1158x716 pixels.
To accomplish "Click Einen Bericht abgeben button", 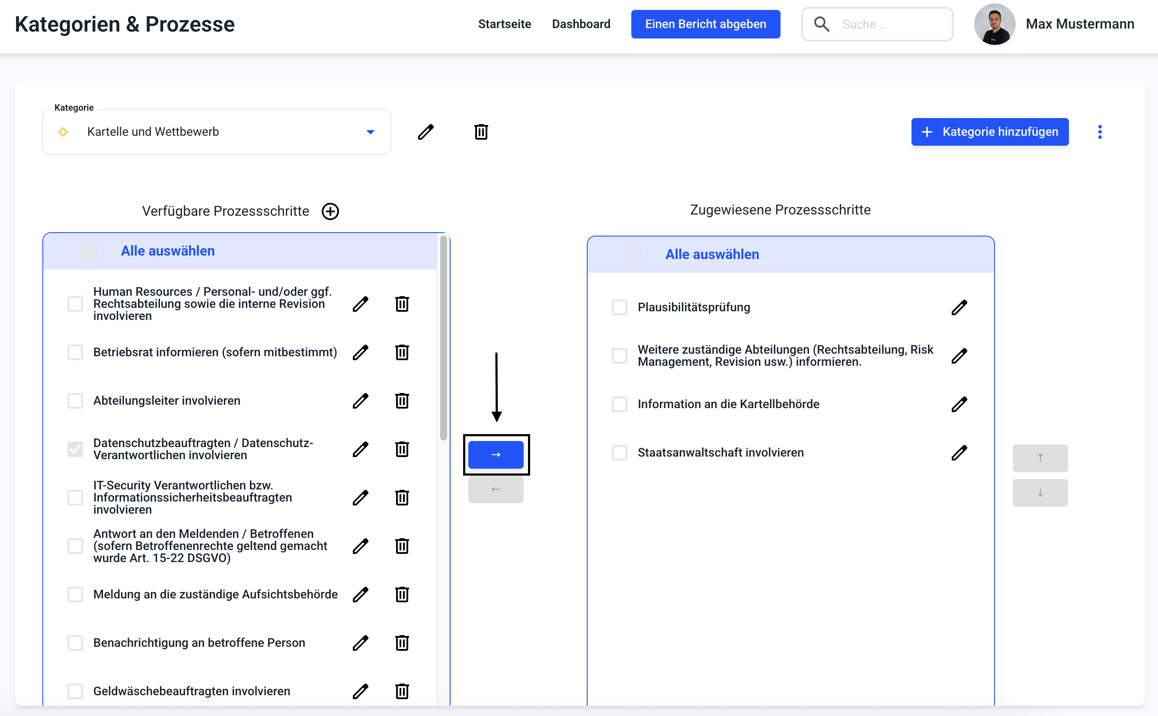I will pos(705,24).
